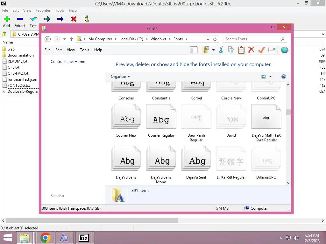Show hidden system tray icons
326x244 pixels.
pyautogui.click(x=280, y=238)
